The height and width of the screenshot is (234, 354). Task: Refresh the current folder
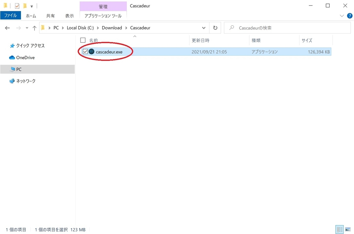click(215, 28)
